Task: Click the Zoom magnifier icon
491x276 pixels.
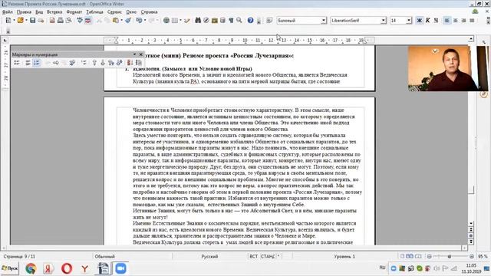Action: [239, 21]
